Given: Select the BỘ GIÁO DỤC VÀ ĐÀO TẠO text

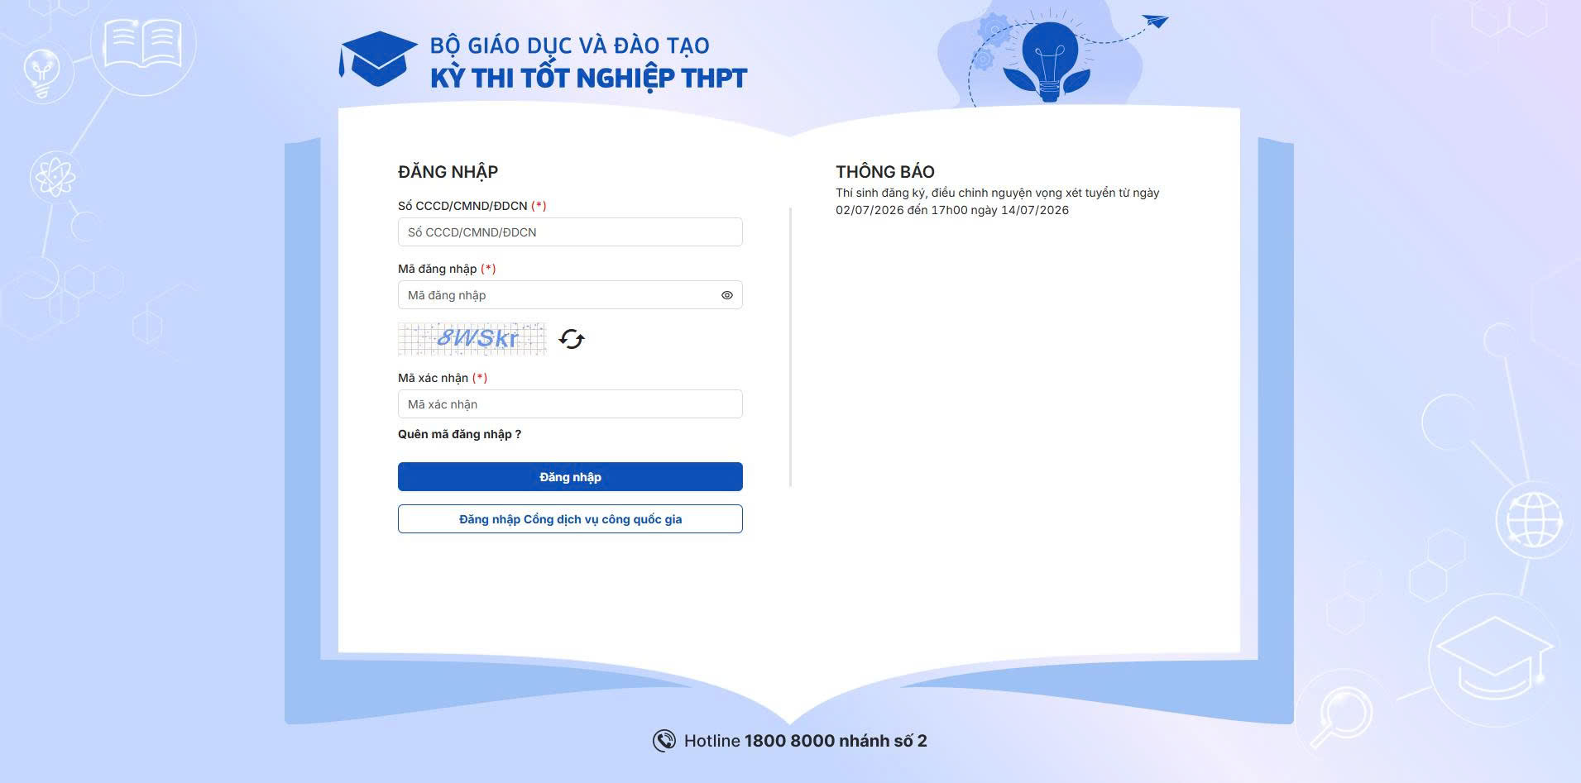Looking at the screenshot, I should click(569, 45).
